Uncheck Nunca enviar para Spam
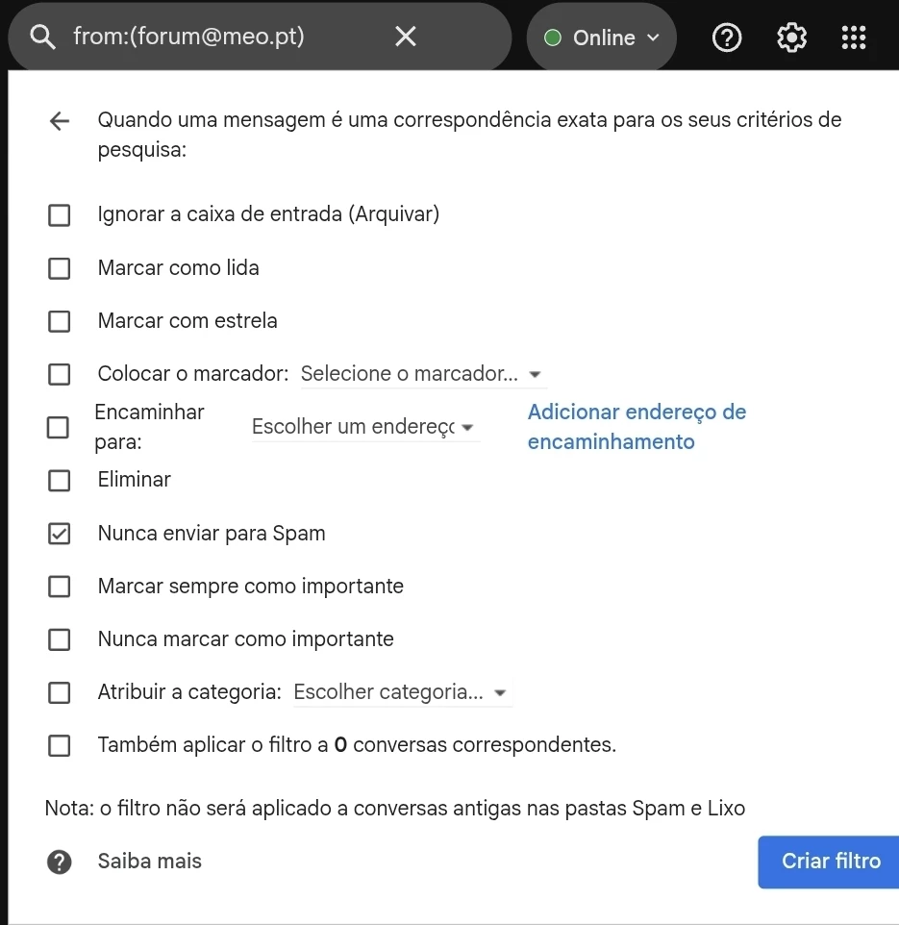 coord(59,534)
